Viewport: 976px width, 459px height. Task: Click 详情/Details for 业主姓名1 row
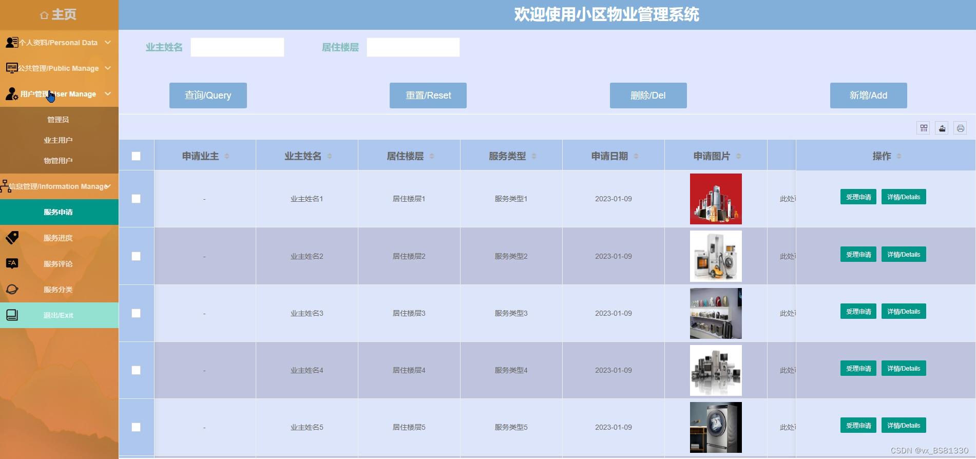click(904, 197)
